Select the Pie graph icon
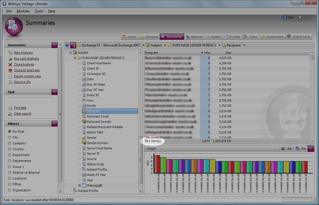Viewport: 319px width, 205px height. click(298, 149)
